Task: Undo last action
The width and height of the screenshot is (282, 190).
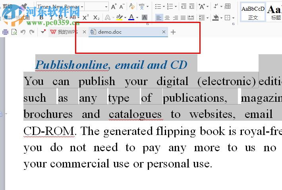Action: 23,32
